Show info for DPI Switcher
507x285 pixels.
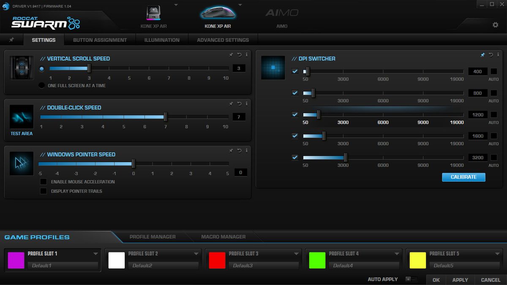pos(498,54)
